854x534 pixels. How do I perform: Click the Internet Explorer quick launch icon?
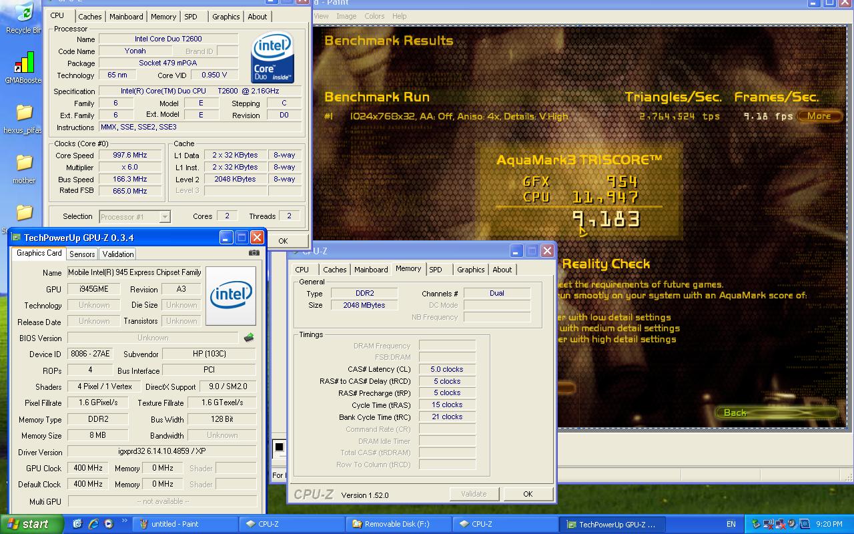tap(93, 524)
